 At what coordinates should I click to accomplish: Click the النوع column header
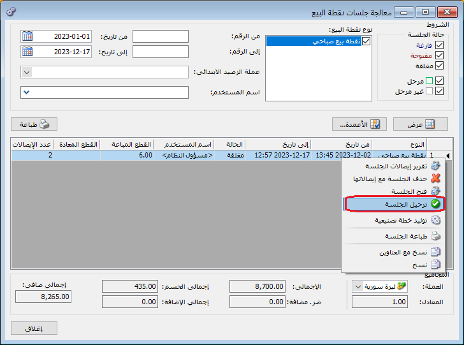pos(399,145)
